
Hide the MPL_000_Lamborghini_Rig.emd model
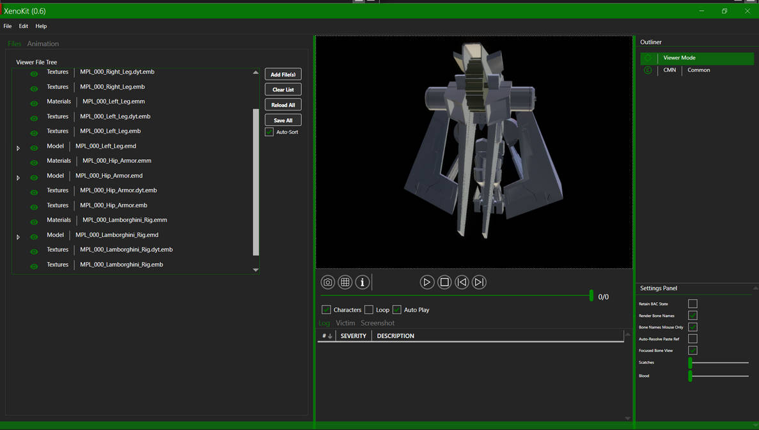click(x=34, y=237)
